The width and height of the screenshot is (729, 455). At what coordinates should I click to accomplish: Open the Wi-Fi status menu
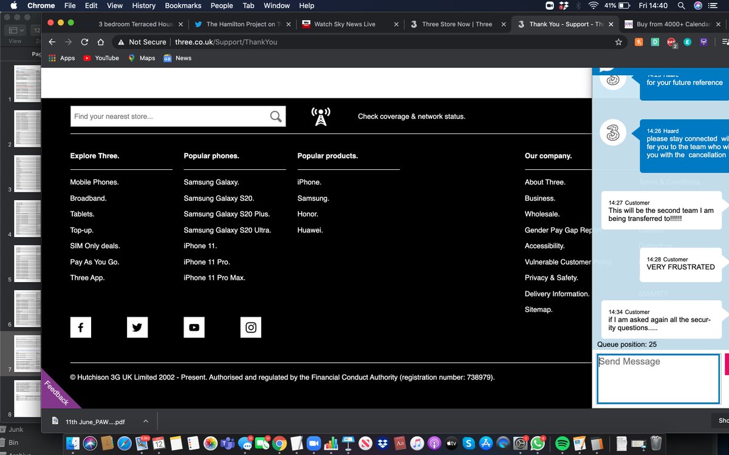tap(594, 5)
